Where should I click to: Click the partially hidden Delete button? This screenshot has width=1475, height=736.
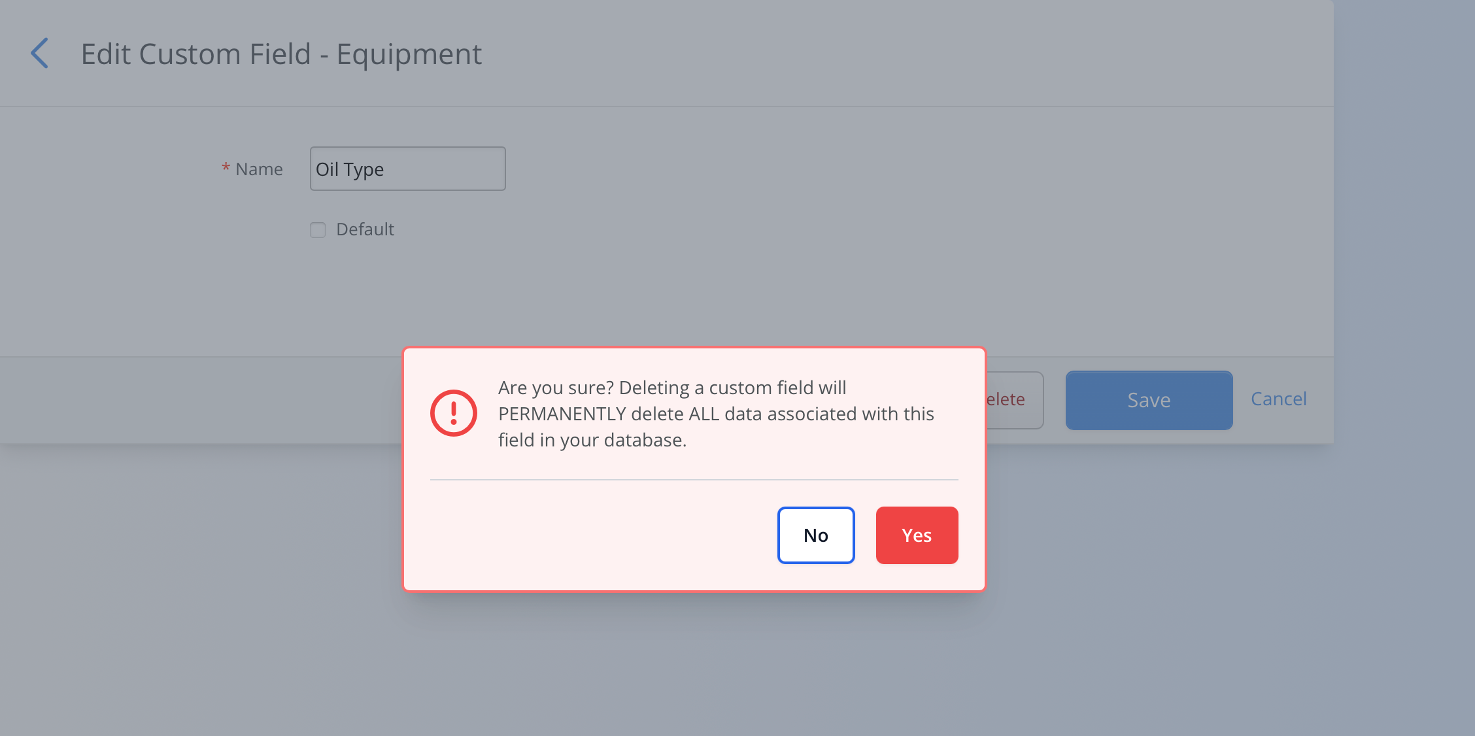[1013, 400]
